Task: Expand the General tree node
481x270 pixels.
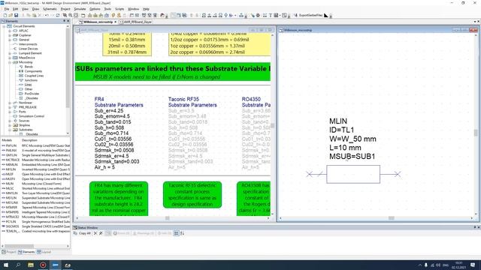Action: [10, 40]
